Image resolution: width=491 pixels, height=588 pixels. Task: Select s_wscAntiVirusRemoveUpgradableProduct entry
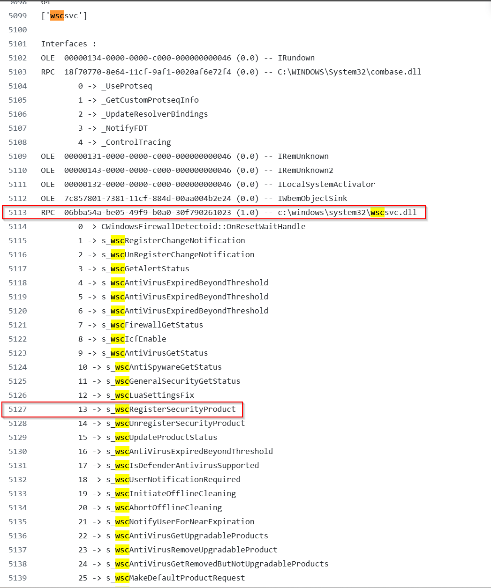[178, 550]
